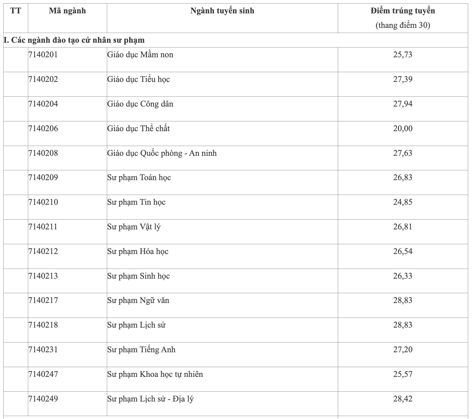Click the score 27,94 for Giáo dục Công dân
The width and height of the screenshot is (472, 419).
[403, 104]
